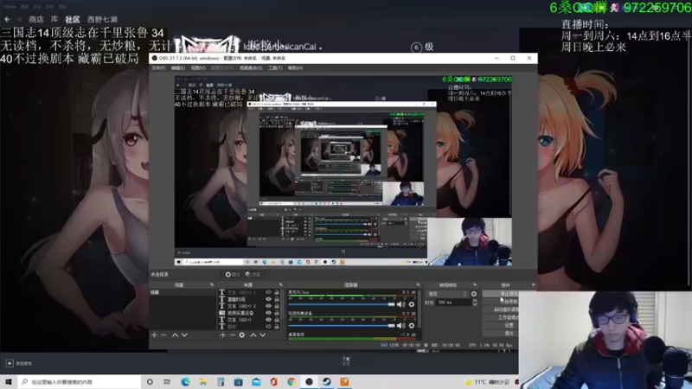Open Google Chrome from the taskbar

[292, 382]
